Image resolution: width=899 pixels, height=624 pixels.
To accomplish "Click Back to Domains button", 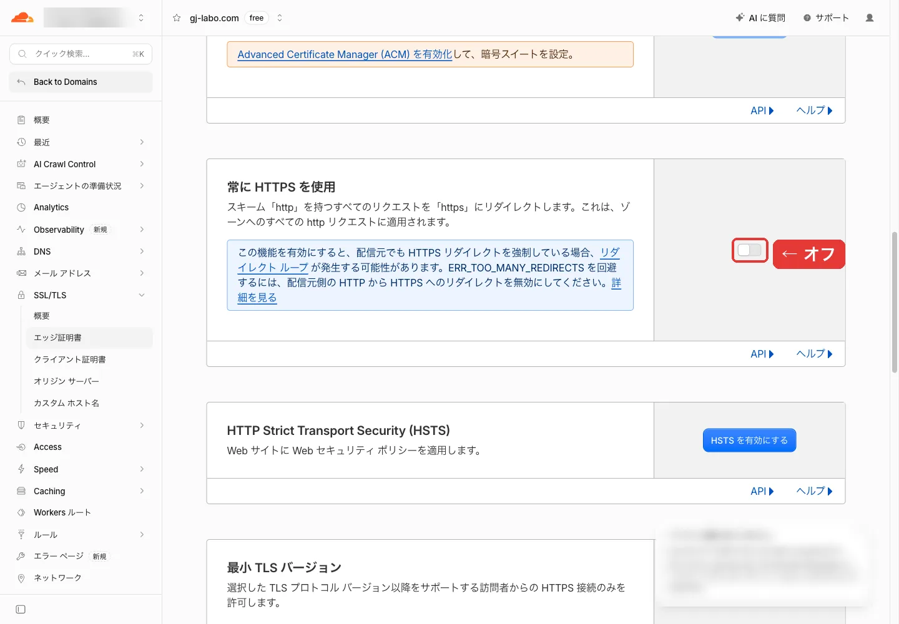I will pyautogui.click(x=81, y=82).
